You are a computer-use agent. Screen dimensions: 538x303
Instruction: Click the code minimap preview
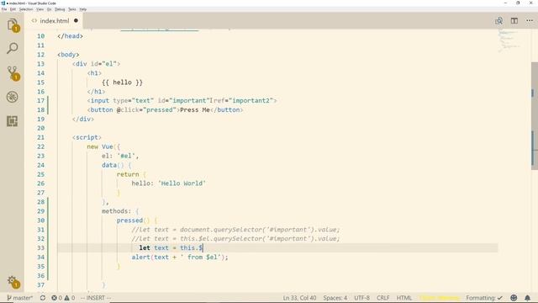coord(509,41)
